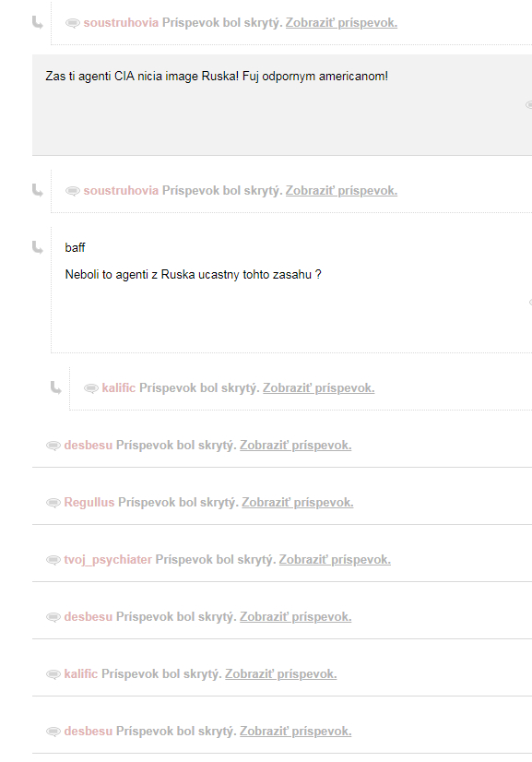Open the indented kalific username link

coord(118,387)
